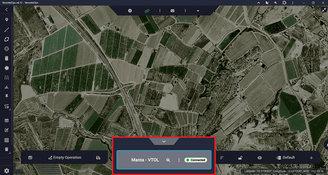
Task: Collapse the Manta - VTOL panel chevron
Action: click(164, 142)
